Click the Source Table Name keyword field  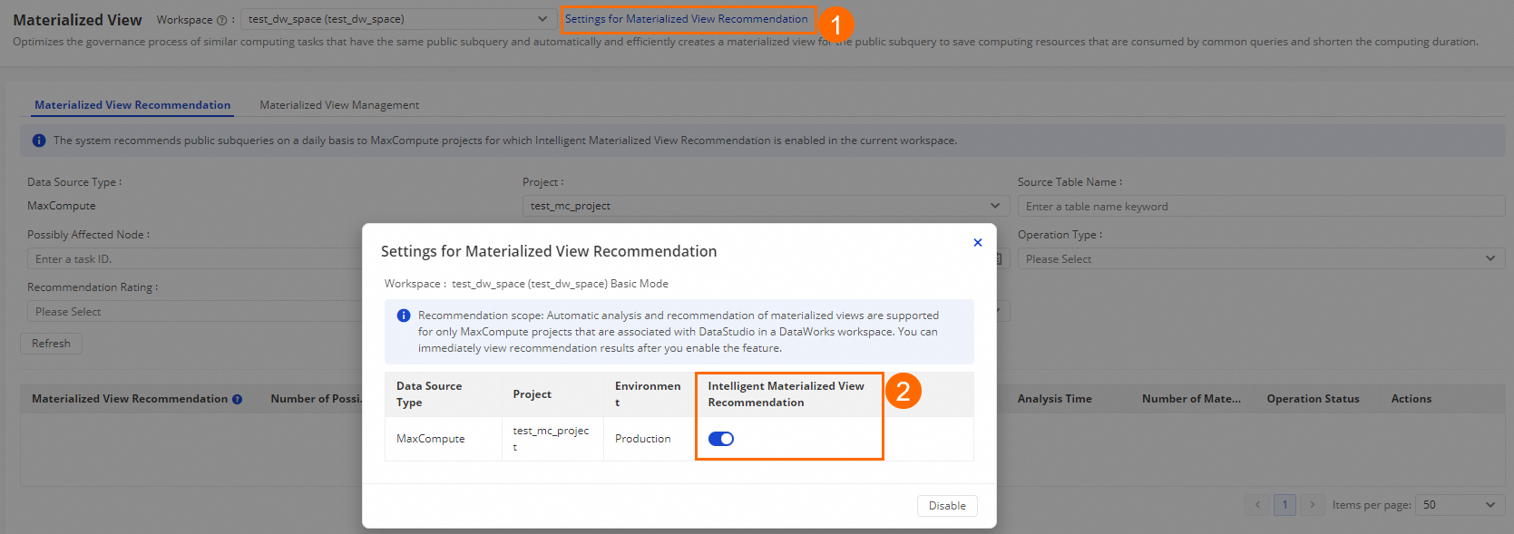pyautogui.click(x=1260, y=207)
